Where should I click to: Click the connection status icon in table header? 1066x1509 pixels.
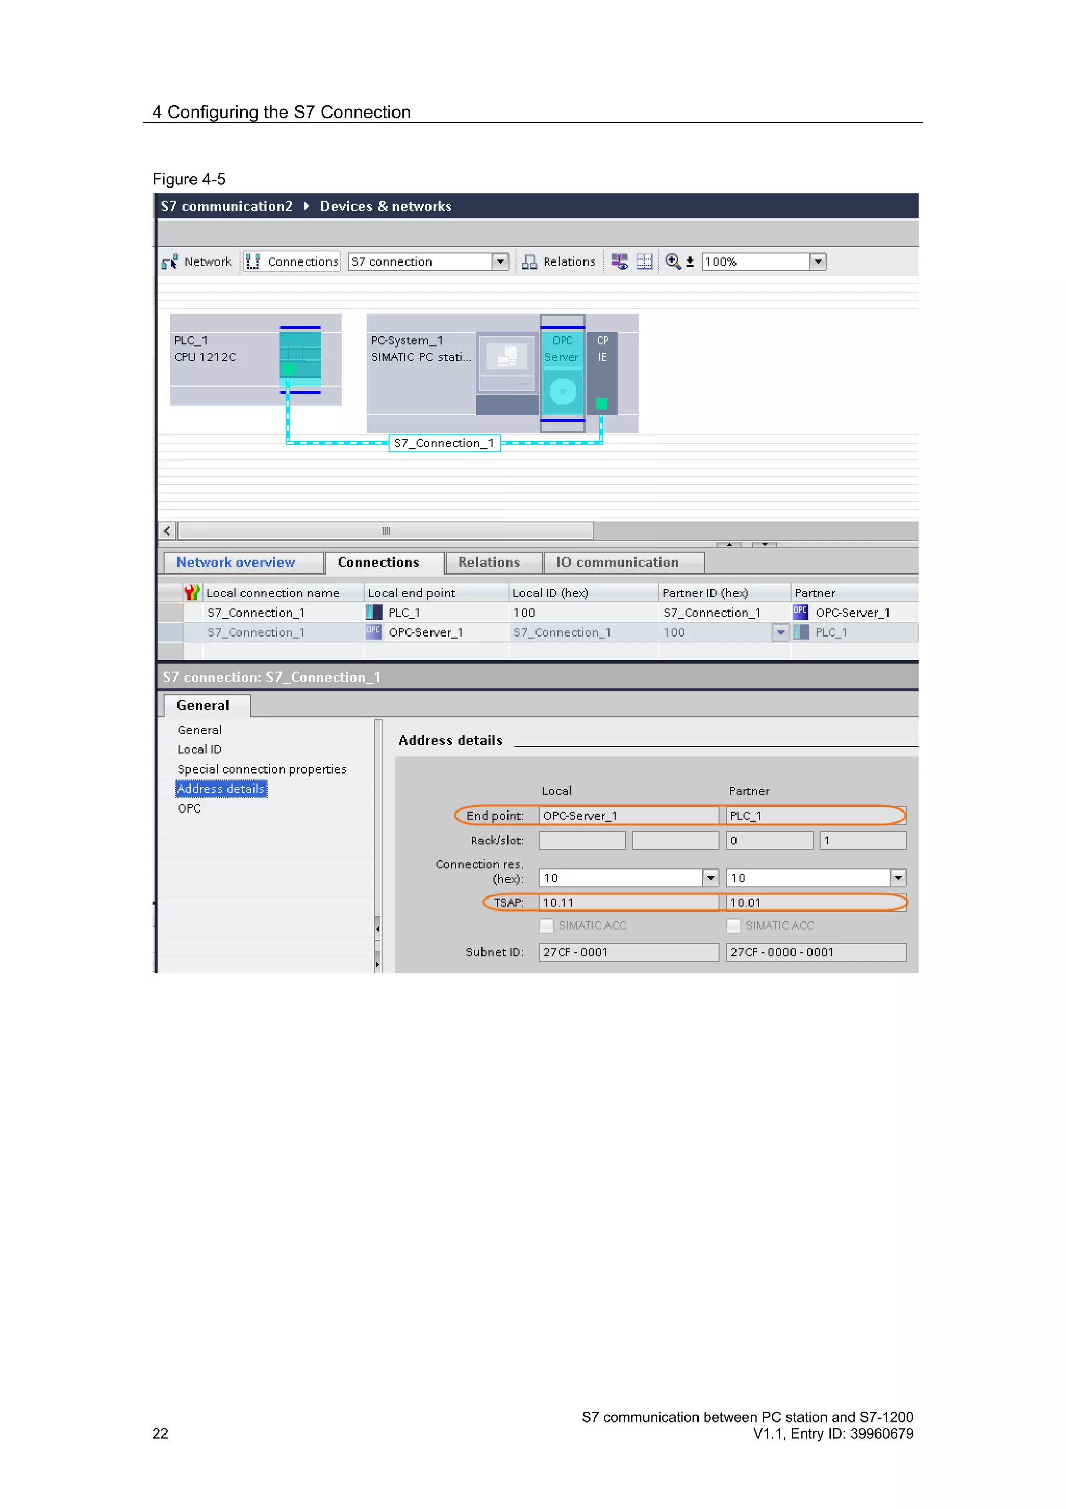[x=192, y=593]
